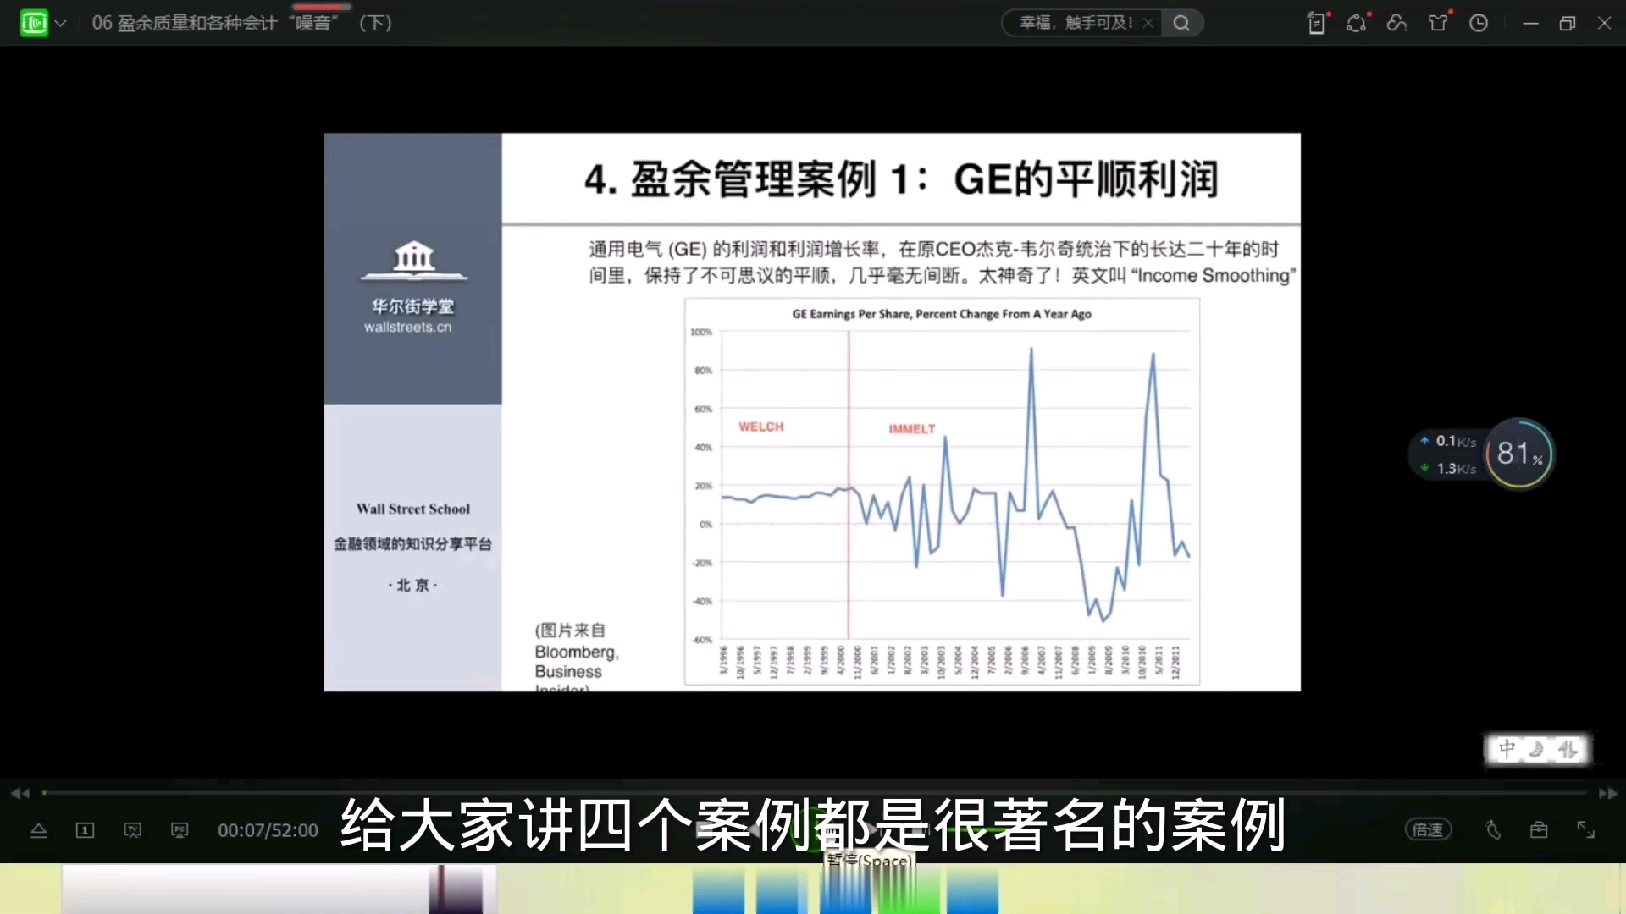Viewport: 1626px width, 914px height.
Task: Click the 华尔街学堂 logo in the slide
Action: coord(413,286)
